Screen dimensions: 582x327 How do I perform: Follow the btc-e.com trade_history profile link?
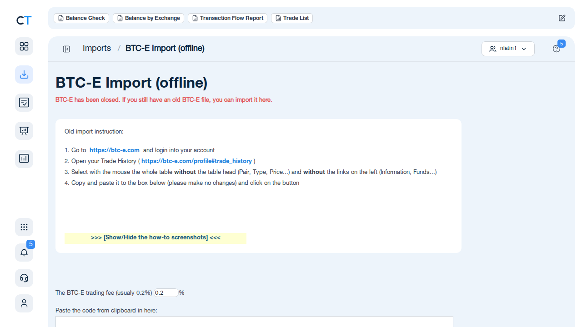[x=196, y=161]
